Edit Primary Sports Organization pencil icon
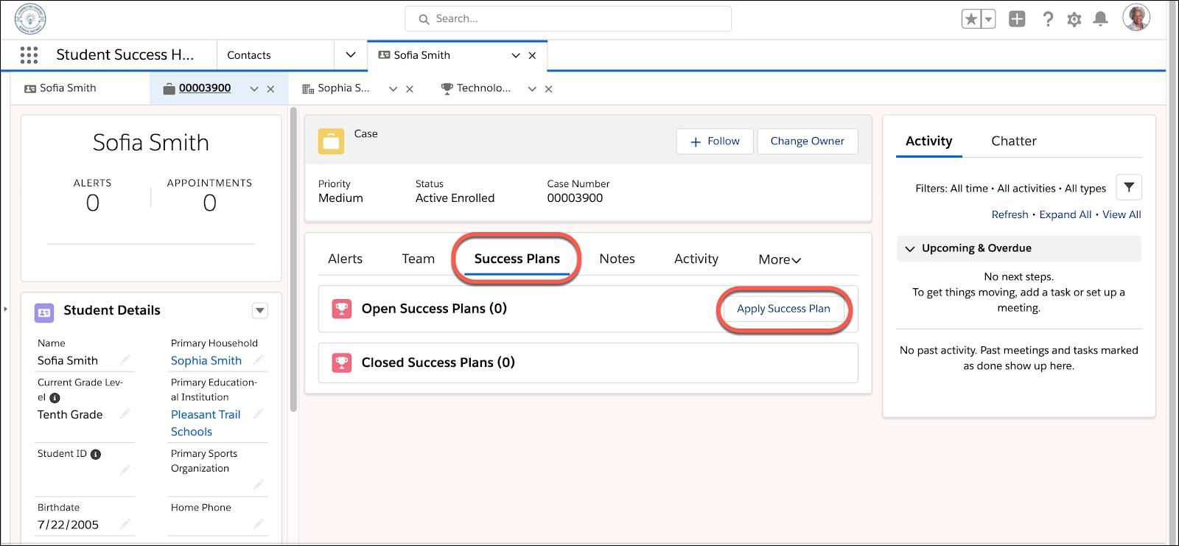This screenshot has height=546, width=1179. tap(259, 485)
